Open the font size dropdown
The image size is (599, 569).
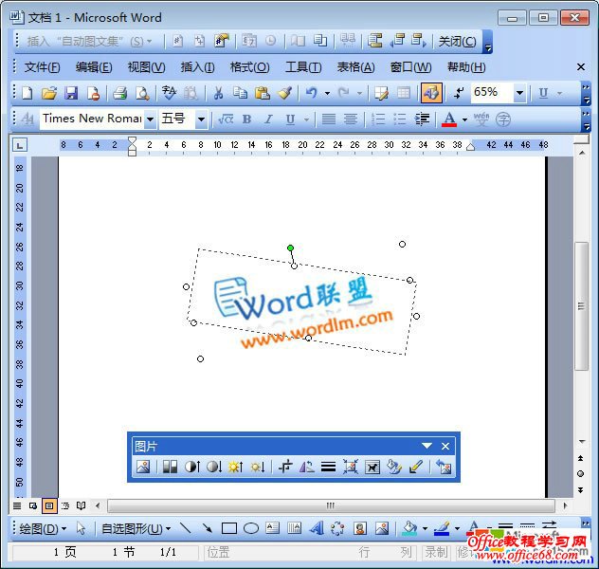click(x=201, y=119)
